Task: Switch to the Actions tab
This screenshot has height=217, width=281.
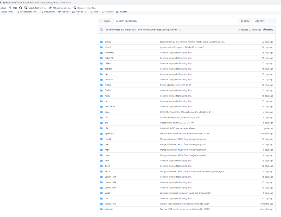Action: [x=63, y=12]
